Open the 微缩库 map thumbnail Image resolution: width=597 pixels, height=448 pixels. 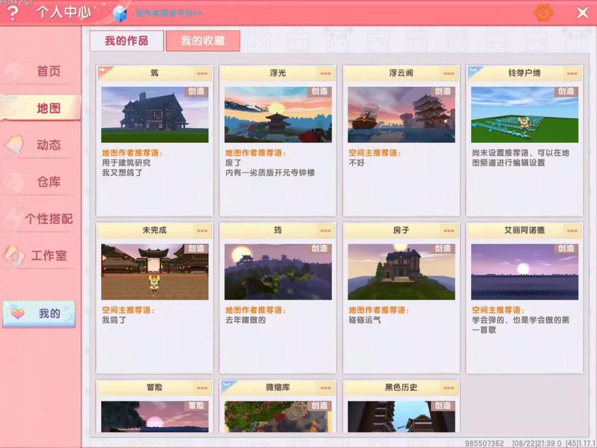278,416
